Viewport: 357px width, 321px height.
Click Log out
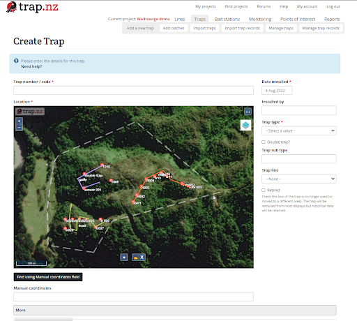click(x=333, y=6)
